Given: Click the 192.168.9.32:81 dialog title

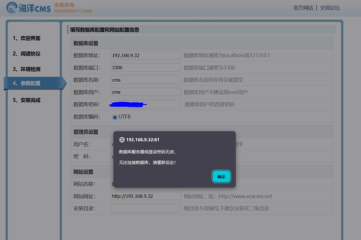Looking at the screenshot, I should 143,140.
